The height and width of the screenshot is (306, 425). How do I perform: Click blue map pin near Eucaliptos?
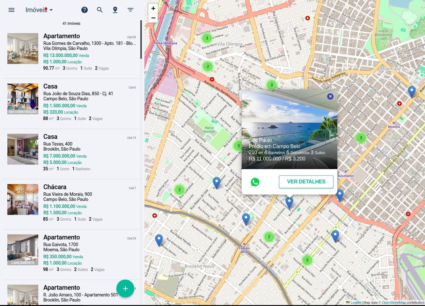(x=340, y=195)
